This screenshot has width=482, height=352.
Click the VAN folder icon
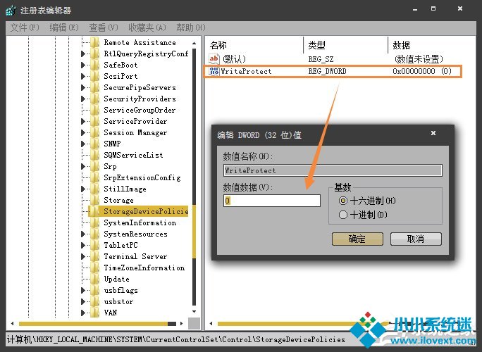click(x=95, y=313)
